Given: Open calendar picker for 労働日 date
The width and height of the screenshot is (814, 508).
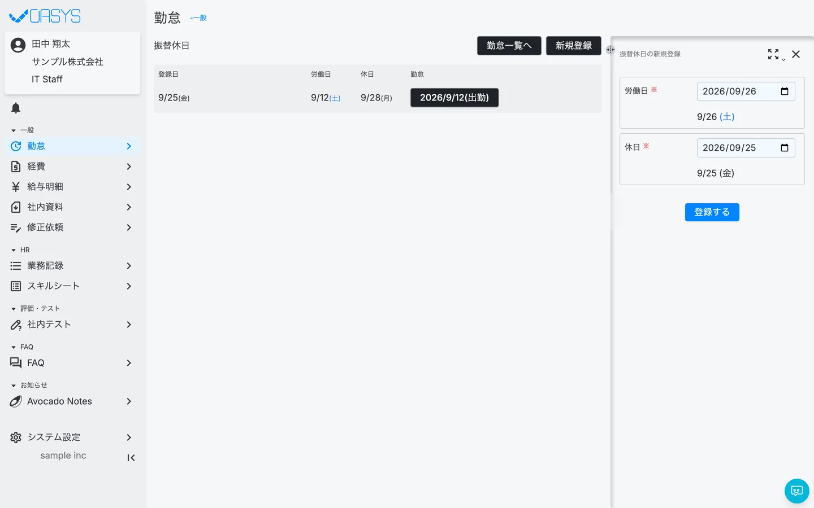Looking at the screenshot, I should click(785, 91).
